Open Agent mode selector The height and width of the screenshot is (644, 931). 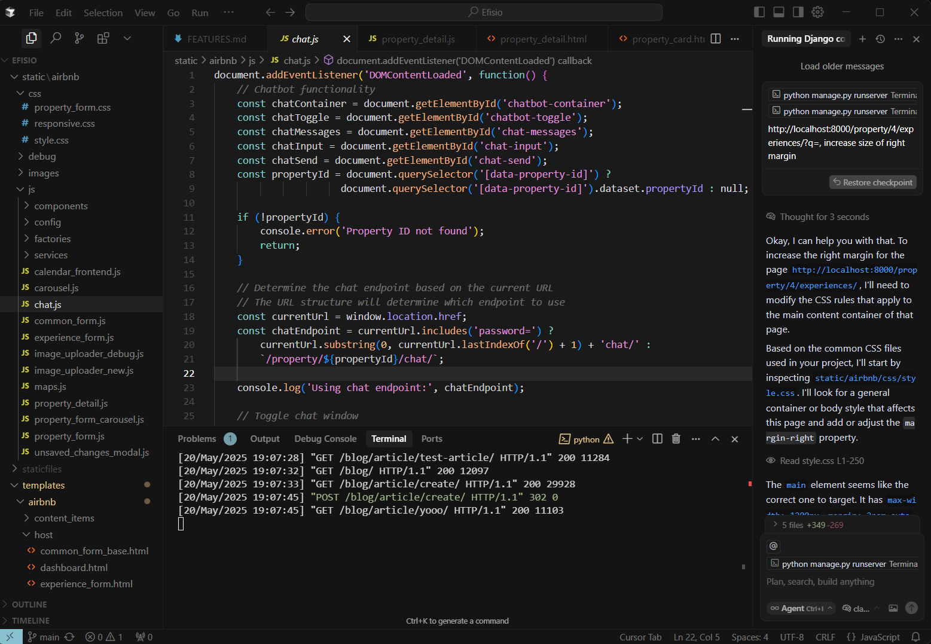802,608
